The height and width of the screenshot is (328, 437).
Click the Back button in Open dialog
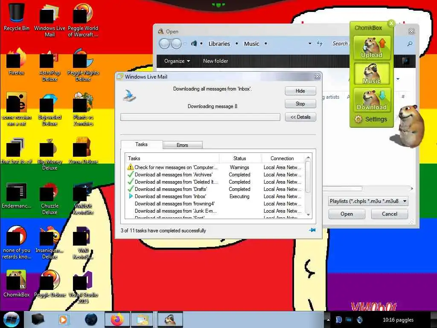tap(164, 44)
